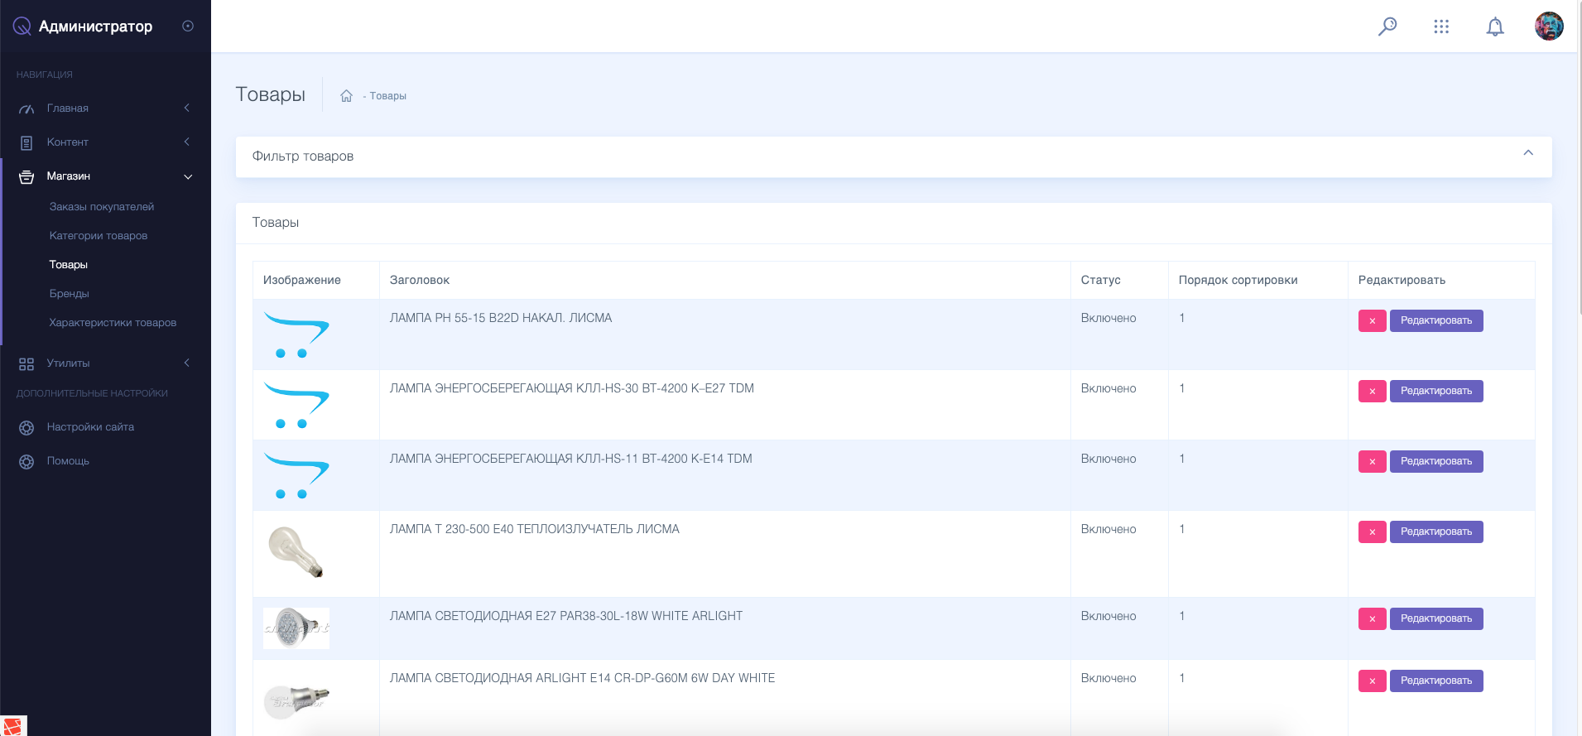This screenshot has height=736, width=1582.
Task: Edit the КЛЛ-HS-30 energy-saving lamp product
Action: (x=1436, y=391)
